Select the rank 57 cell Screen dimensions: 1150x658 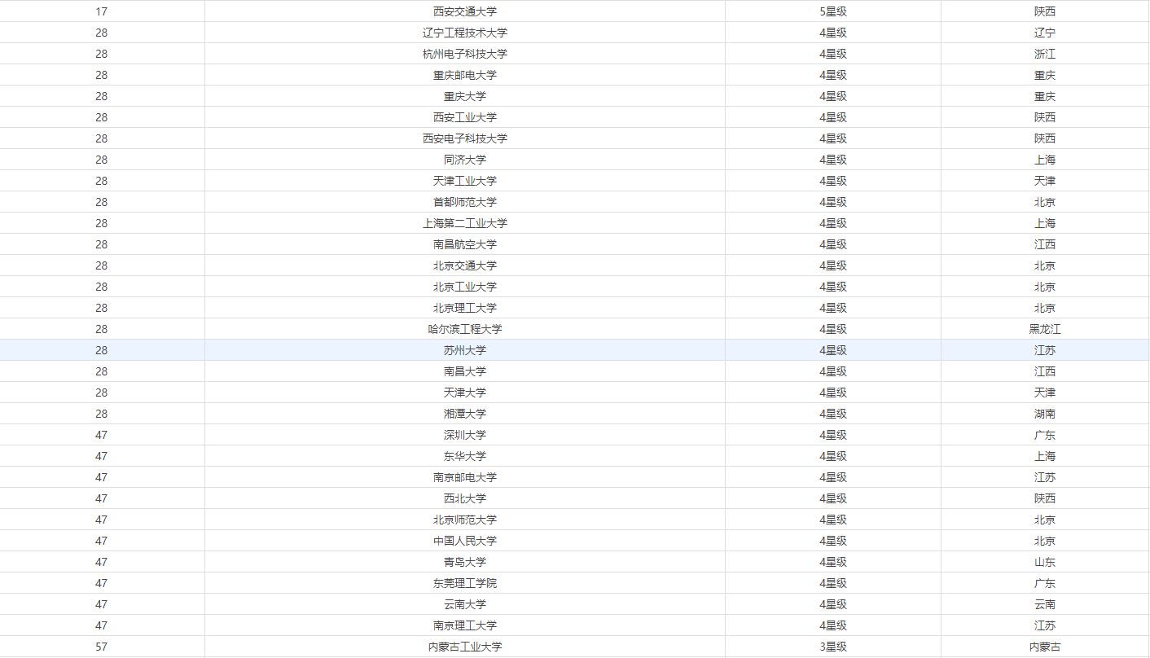(102, 647)
